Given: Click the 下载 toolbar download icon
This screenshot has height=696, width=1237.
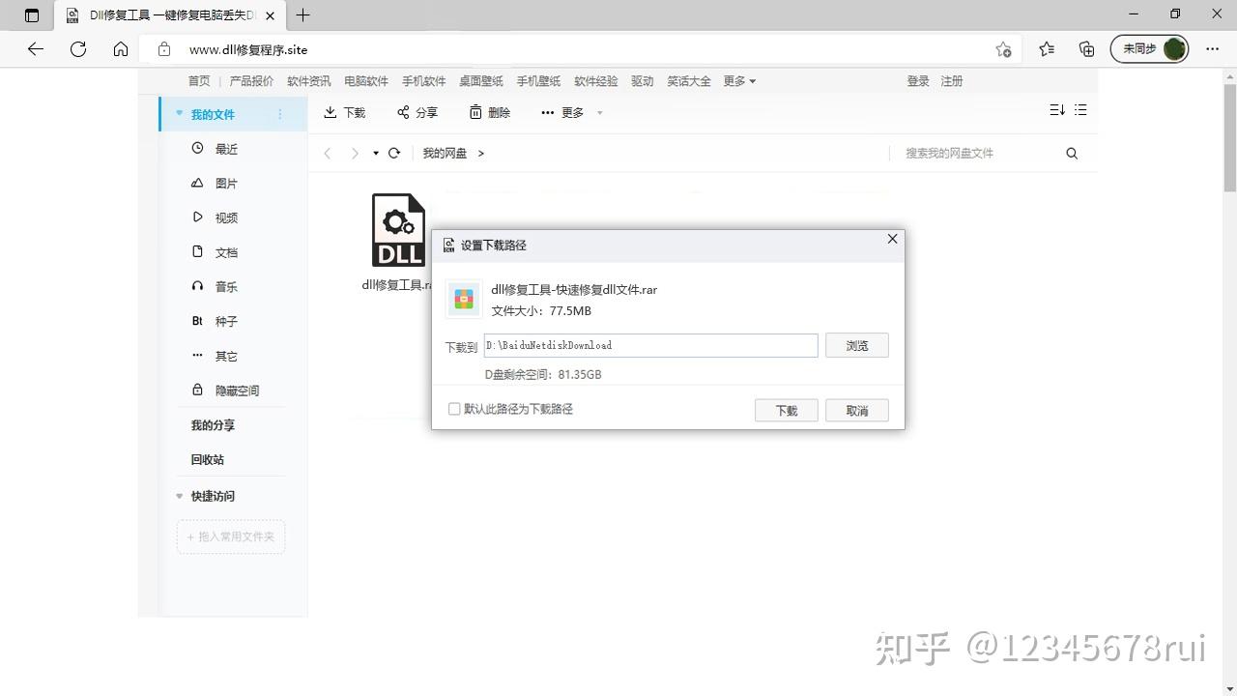Looking at the screenshot, I should [x=344, y=112].
